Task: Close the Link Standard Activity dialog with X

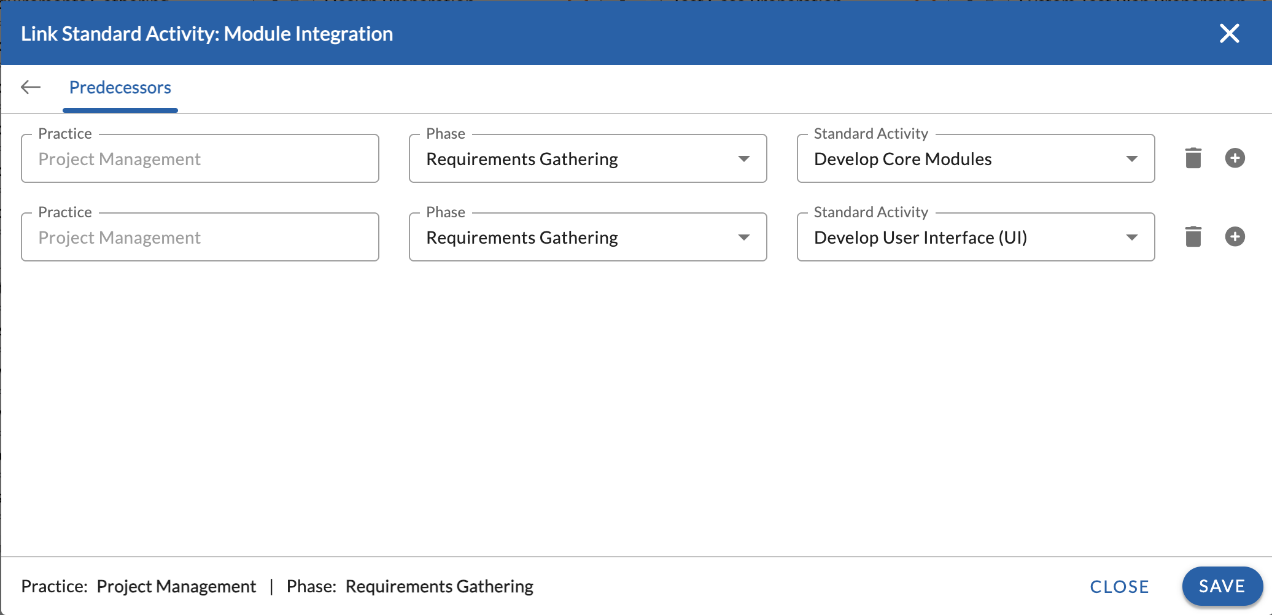Action: point(1229,34)
